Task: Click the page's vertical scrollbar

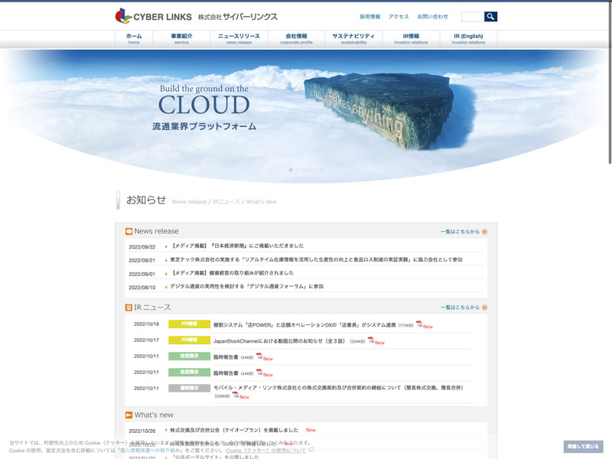Action: click(609, 76)
